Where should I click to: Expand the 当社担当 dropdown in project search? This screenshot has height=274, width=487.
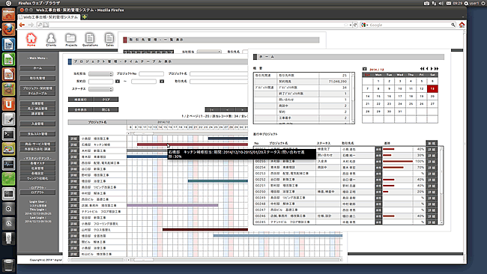pos(100,74)
